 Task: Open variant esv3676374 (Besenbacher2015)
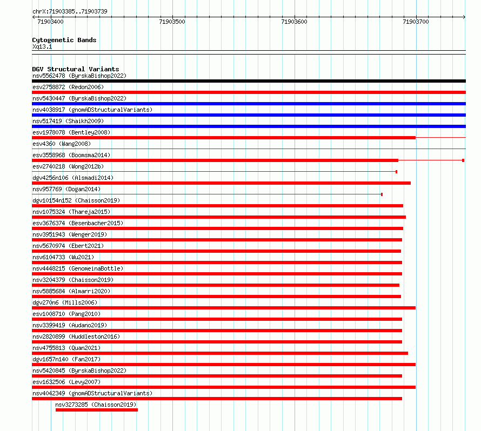pos(78,223)
